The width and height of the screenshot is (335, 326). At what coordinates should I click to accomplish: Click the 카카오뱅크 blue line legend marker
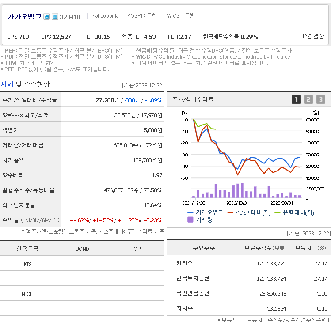point(190,213)
